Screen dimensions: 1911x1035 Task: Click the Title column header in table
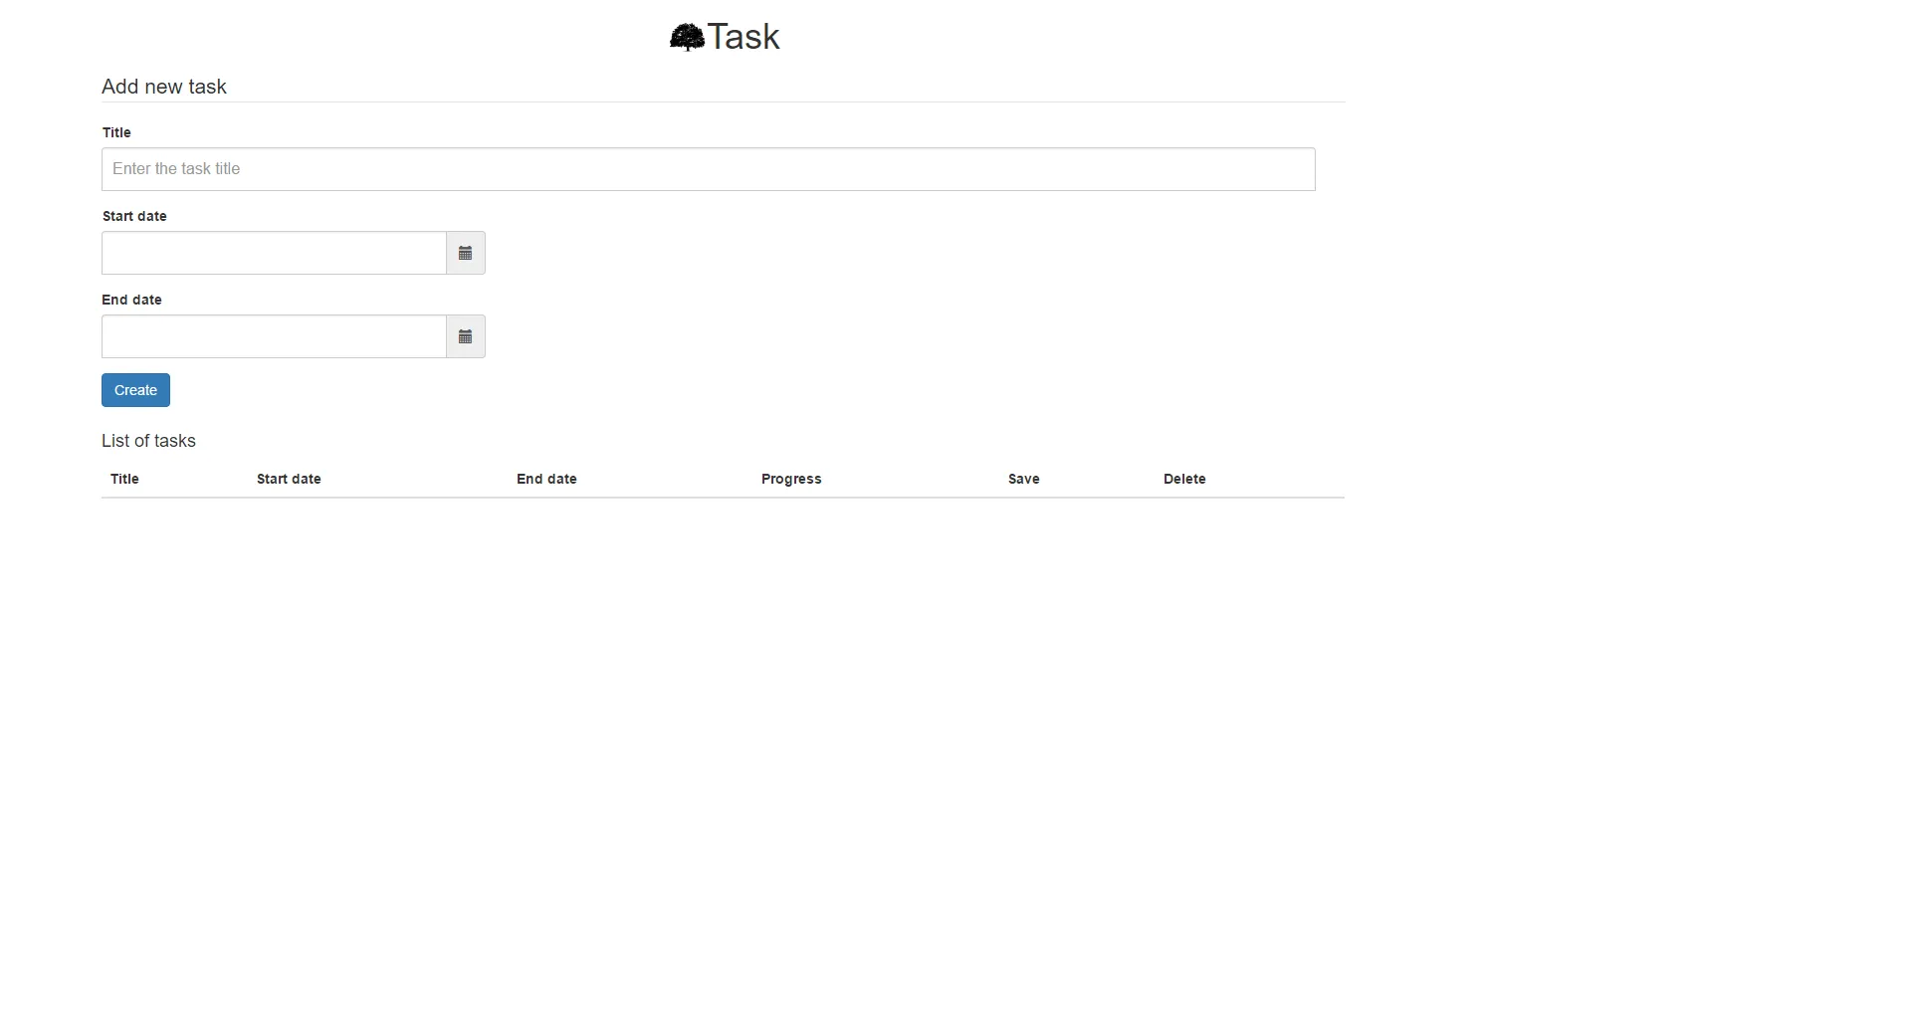click(x=124, y=479)
